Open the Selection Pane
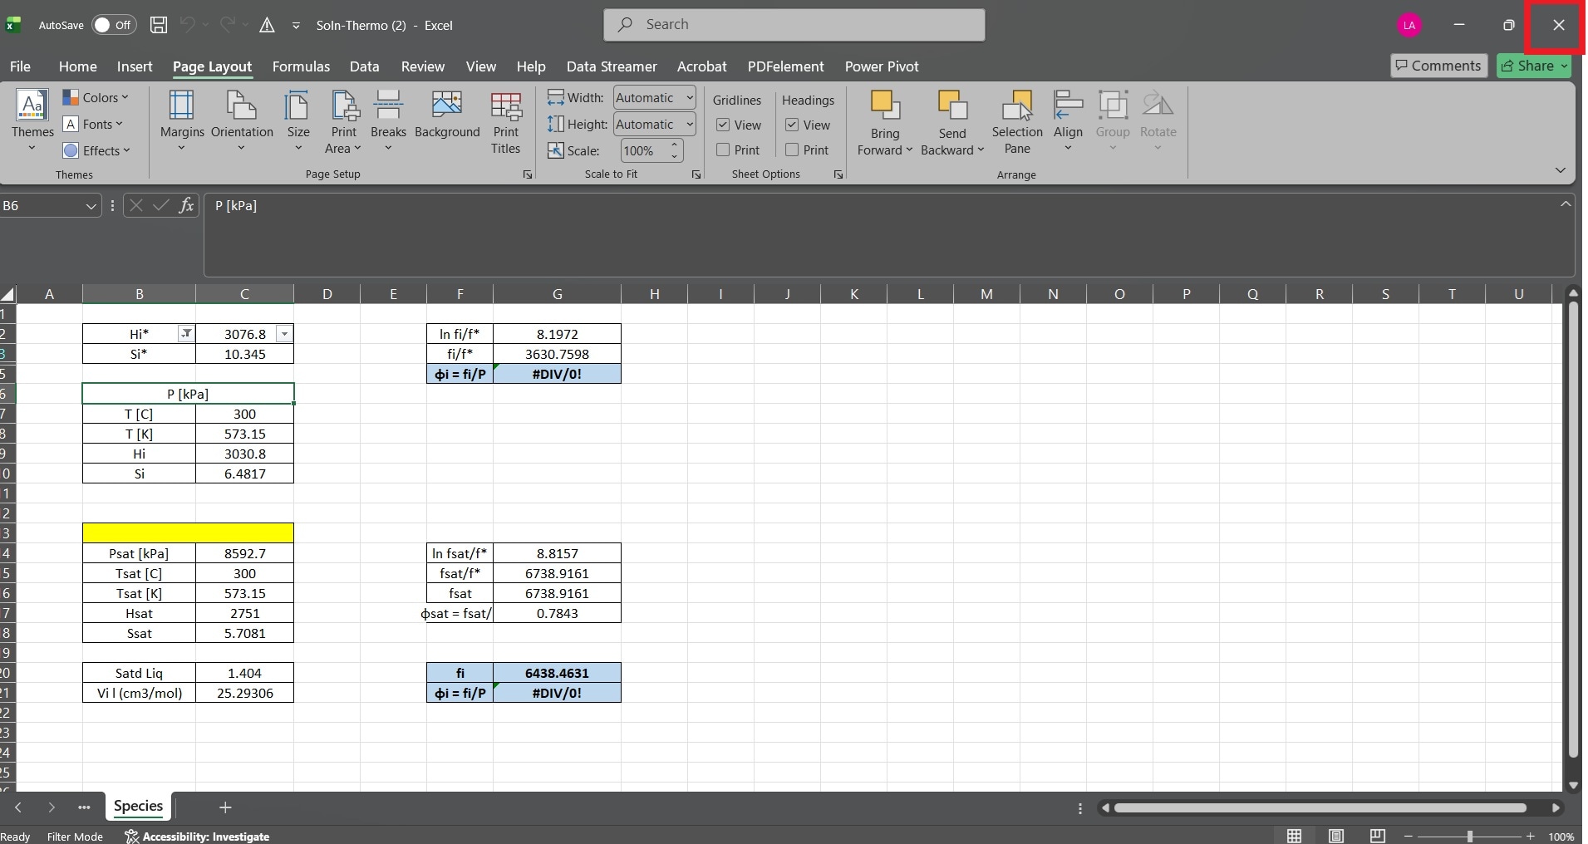The image size is (1588, 844). [1017, 120]
